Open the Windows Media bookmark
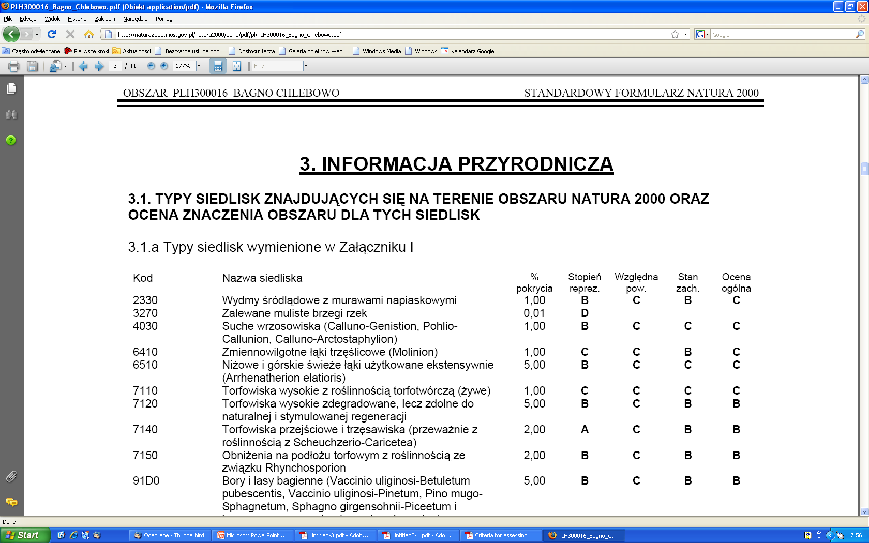The image size is (869, 543). click(x=377, y=51)
